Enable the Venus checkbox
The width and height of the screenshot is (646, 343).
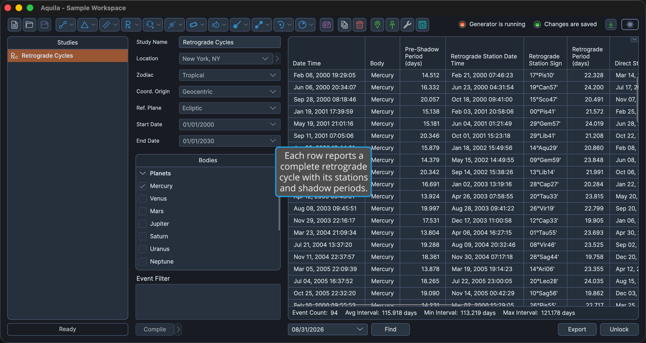[142, 199]
